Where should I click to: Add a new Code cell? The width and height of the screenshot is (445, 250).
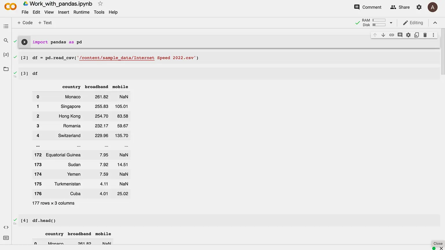coord(25,23)
